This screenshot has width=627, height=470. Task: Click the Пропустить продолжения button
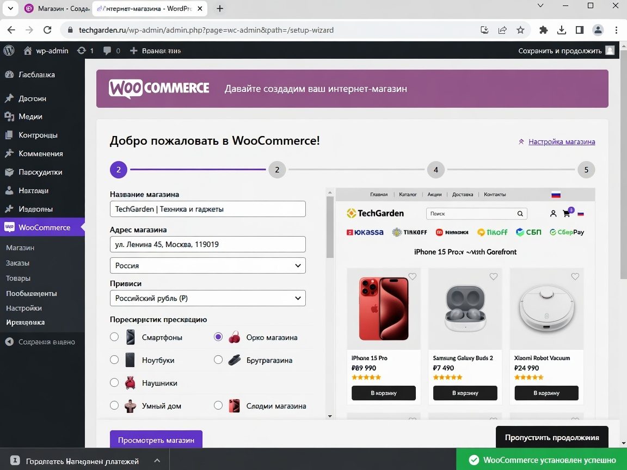(x=552, y=437)
